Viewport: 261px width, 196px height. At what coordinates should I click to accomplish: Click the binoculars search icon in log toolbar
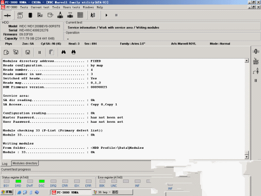(x=63, y=52)
